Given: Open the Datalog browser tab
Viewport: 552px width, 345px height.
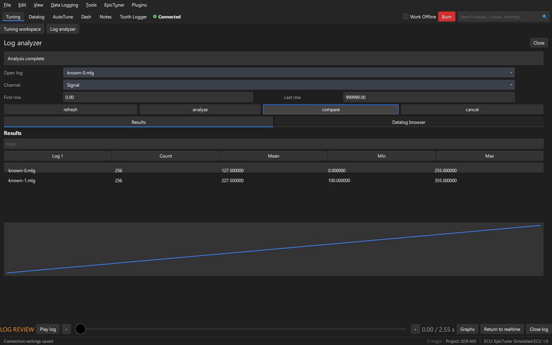Looking at the screenshot, I should (x=409, y=122).
